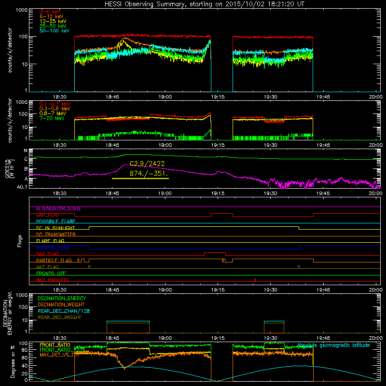The height and width of the screenshot is (386, 386).
Task: Click the yellow flare duration bar under annotation
Action: 140,179
